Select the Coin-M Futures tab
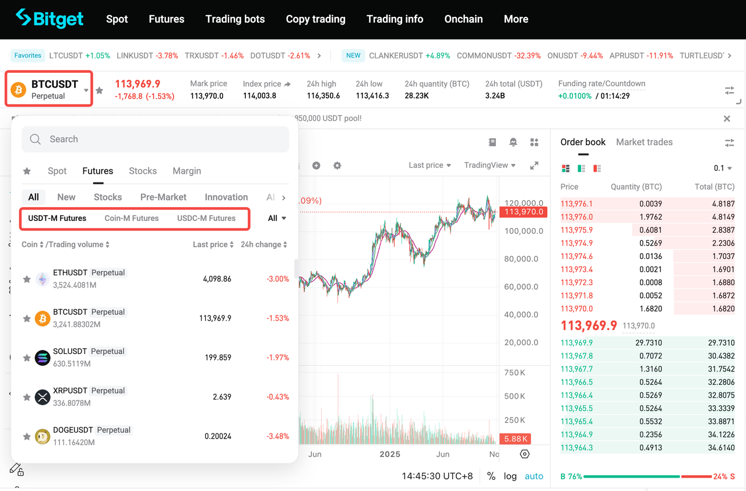Screen dimensions: 746x491 (x=131, y=218)
